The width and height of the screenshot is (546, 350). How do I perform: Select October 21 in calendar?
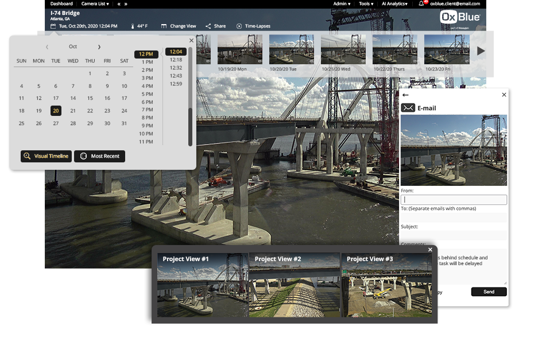(x=73, y=111)
